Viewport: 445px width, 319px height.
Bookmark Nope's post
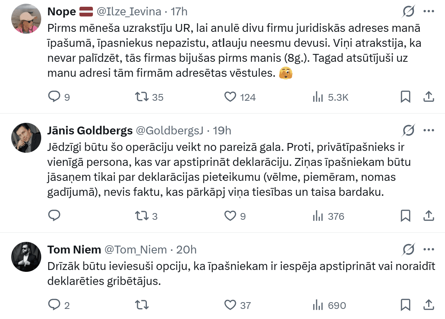(405, 97)
